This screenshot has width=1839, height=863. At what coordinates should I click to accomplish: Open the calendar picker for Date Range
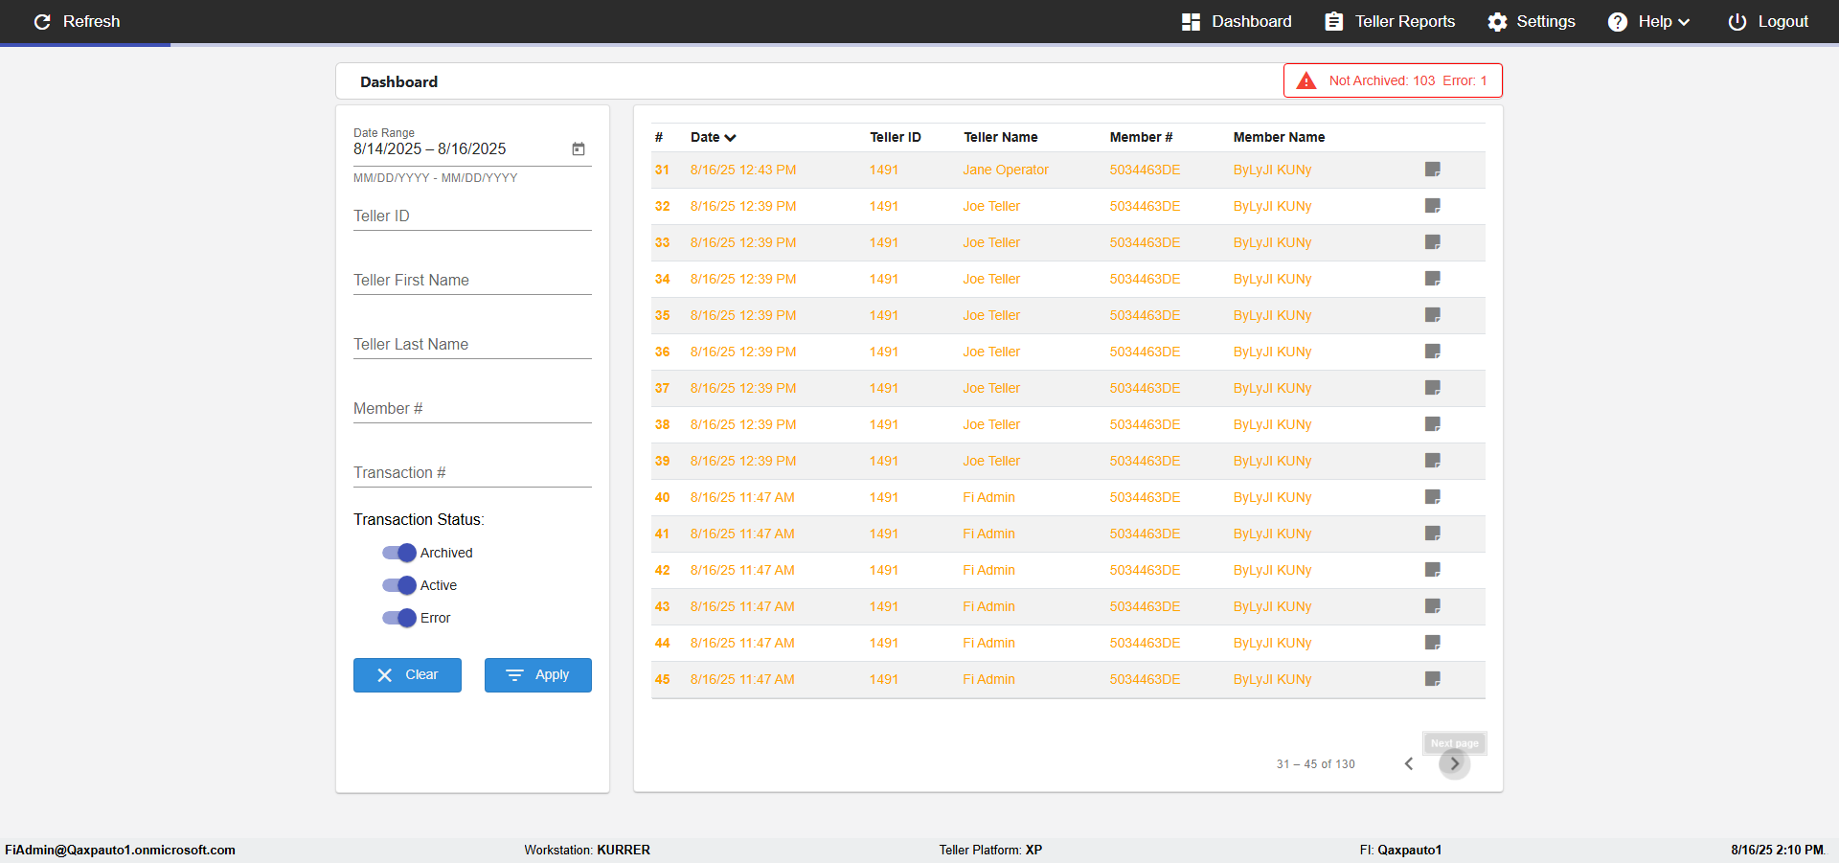click(x=579, y=148)
